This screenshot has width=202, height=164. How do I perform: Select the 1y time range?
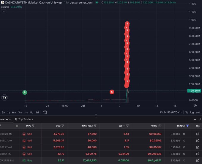[9, 113]
